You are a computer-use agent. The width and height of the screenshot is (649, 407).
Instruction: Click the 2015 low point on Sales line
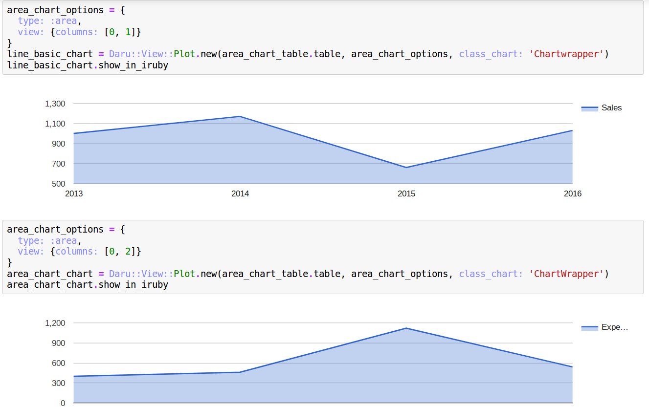coord(406,168)
